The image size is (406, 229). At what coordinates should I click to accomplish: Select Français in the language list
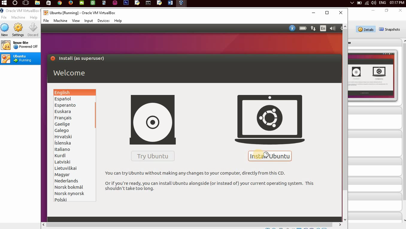tap(63, 117)
